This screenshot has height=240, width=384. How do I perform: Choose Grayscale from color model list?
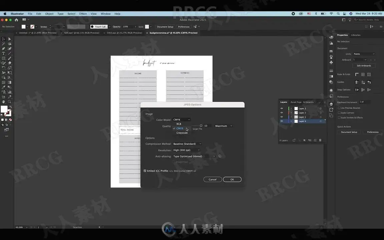[182, 133]
